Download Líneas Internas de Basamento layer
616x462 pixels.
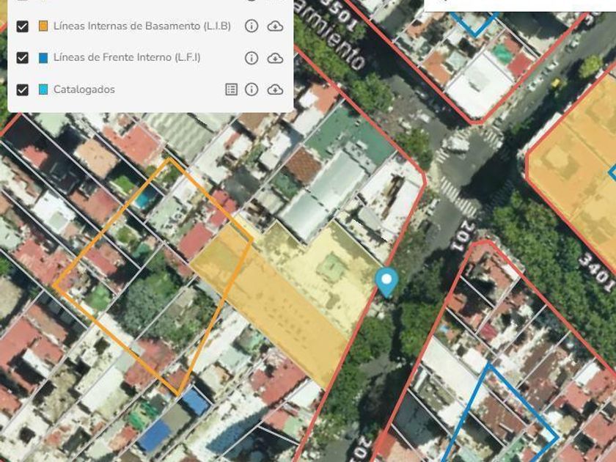tap(276, 26)
